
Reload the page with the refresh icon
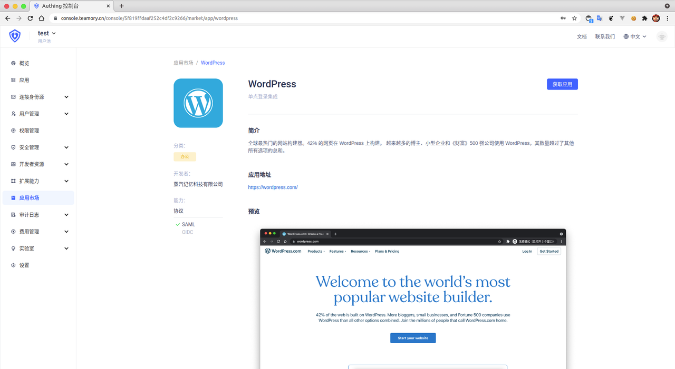point(30,18)
